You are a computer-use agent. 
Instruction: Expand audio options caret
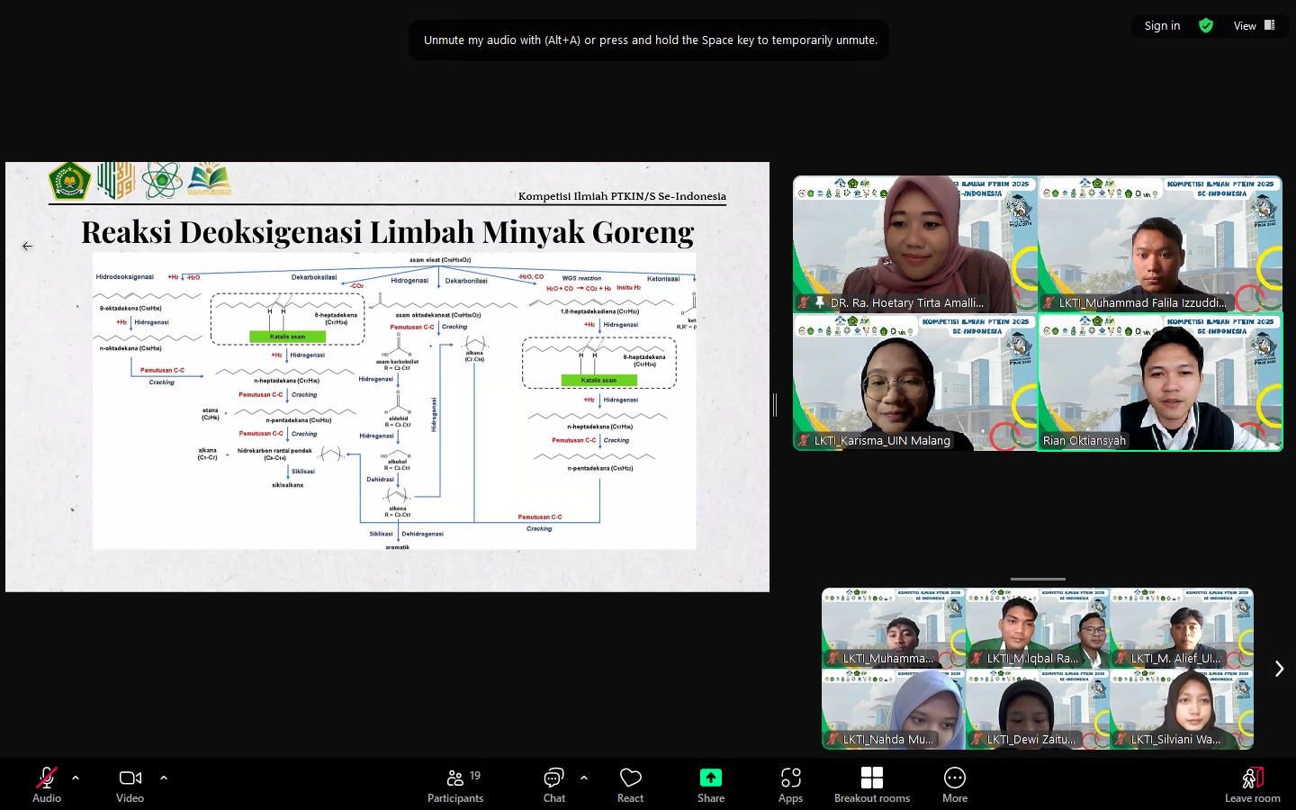(x=76, y=778)
